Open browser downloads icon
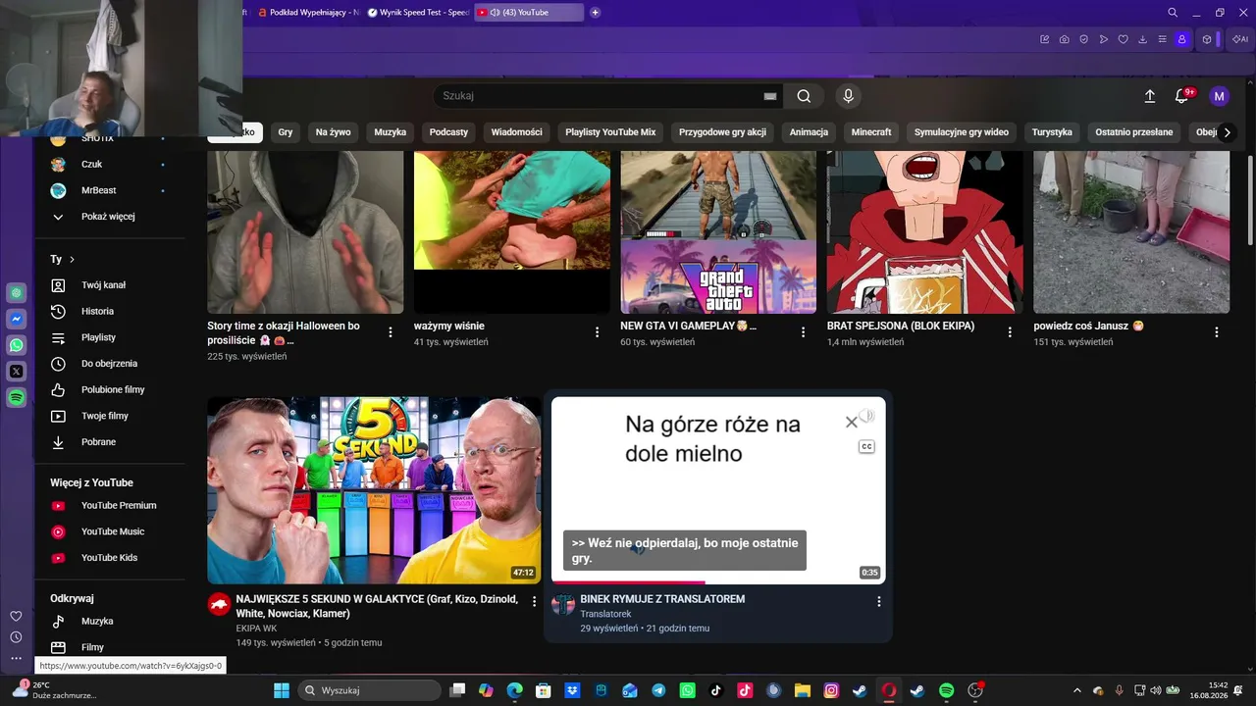The width and height of the screenshot is (1256, 706). (1143, 39)
